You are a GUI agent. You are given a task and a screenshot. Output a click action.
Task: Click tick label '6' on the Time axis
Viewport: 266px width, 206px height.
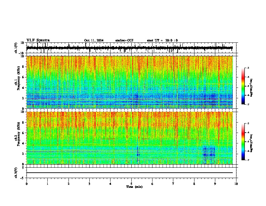pyautogui.click(x=152, y=184)
